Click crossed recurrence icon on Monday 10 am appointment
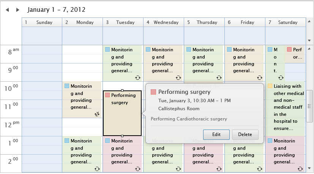The width and height of the screenshot is (314, 174). click(97, 114)
